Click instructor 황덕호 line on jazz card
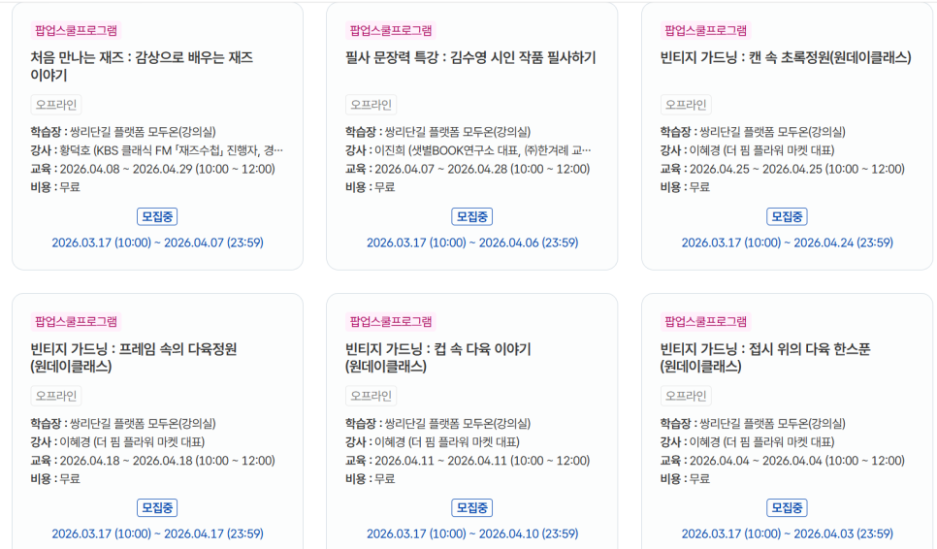The height and width of the screenshot is (549, 937). pyautogui.click(x=157, y=150)
